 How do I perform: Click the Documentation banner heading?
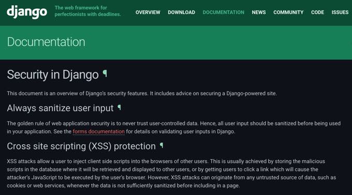(46, 42)
